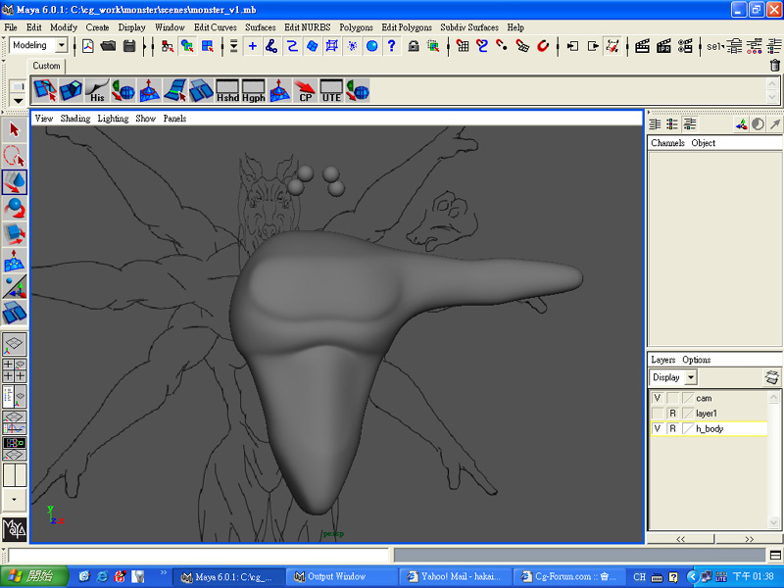Open the Subdiv Surfaces menu
784x588 pixels.
coord(469,27)
